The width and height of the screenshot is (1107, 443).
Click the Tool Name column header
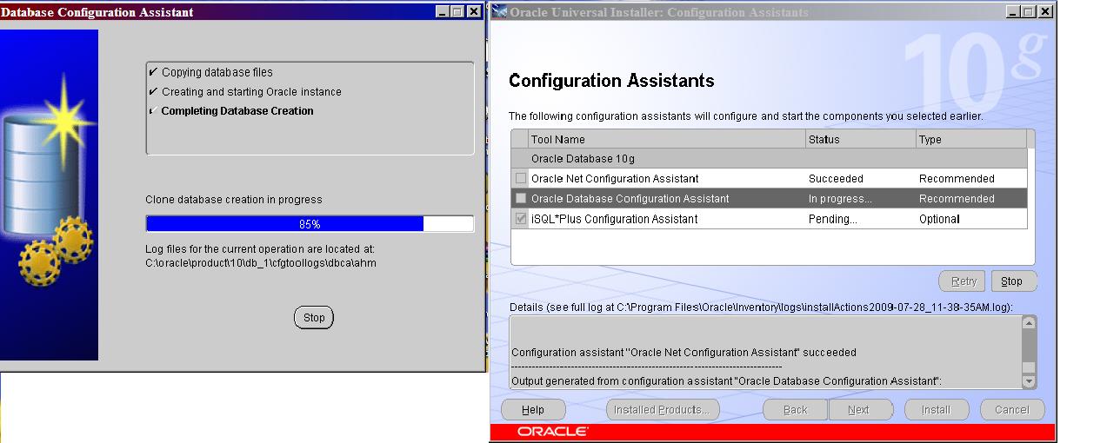tap(666, 139)
